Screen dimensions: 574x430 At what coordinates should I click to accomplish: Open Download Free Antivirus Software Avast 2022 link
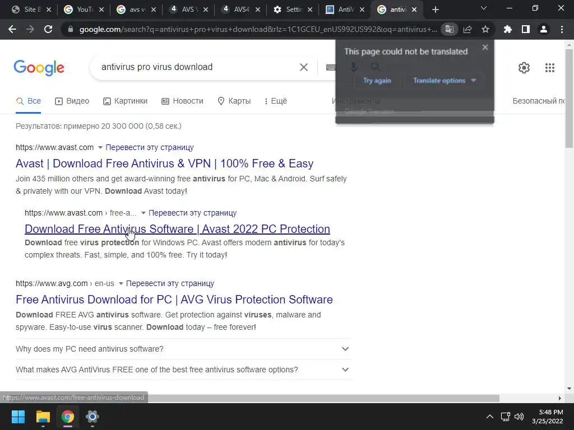click(x=177, y=229)
